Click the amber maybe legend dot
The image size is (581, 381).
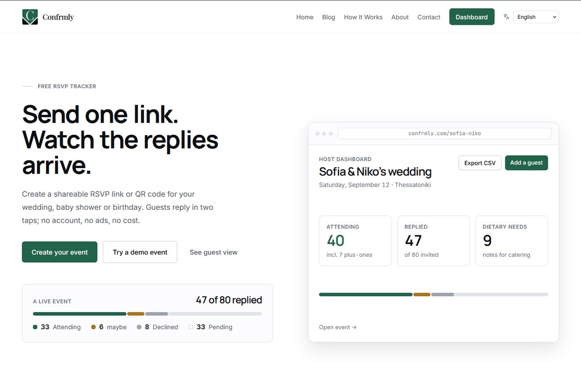(x=94, y=327)
